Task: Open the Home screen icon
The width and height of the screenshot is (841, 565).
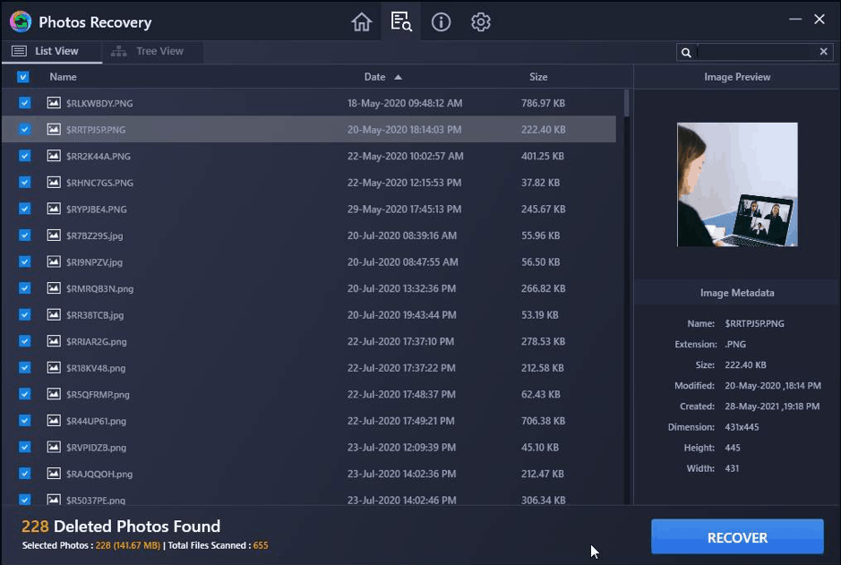Action: 362,21
